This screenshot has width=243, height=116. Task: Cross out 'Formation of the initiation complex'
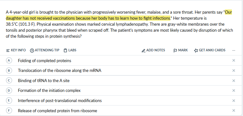[234, 90]
